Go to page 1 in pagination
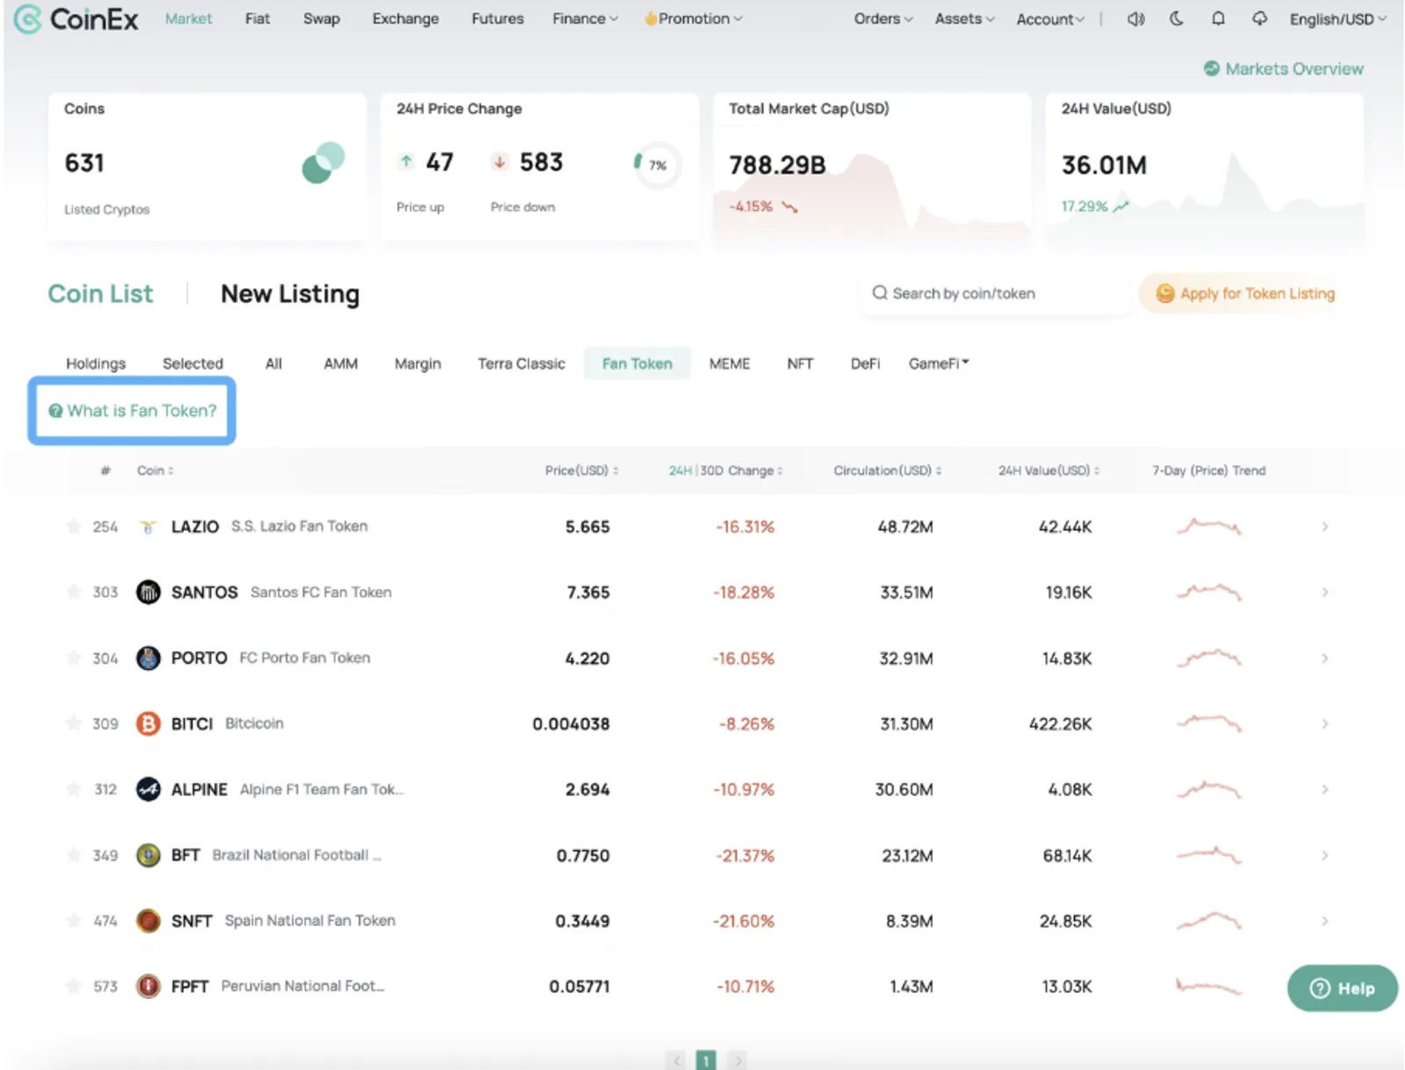 (x=705, y=1060)
